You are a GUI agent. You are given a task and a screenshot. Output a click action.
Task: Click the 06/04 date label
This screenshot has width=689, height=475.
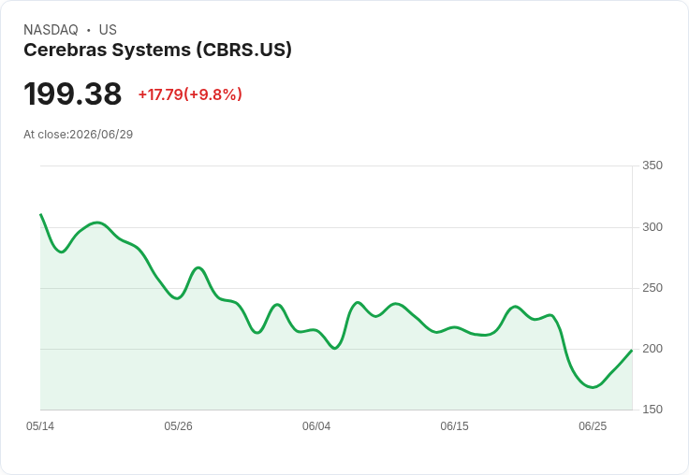(x=315, y=426)
